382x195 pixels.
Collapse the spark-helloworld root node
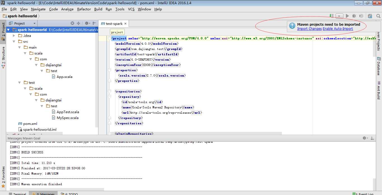[x=8, y=30]
